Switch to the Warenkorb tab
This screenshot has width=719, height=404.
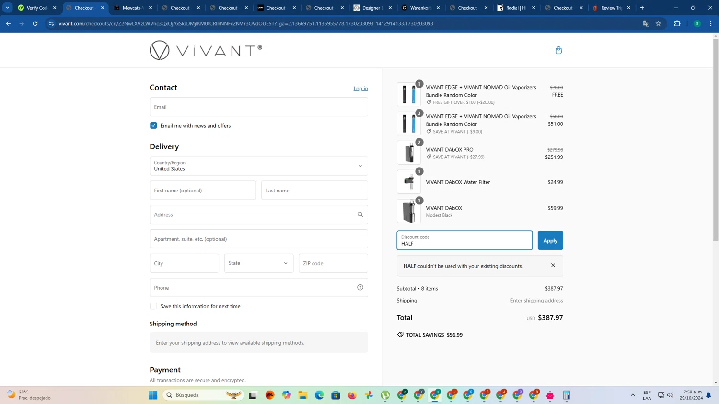point(420,8)
